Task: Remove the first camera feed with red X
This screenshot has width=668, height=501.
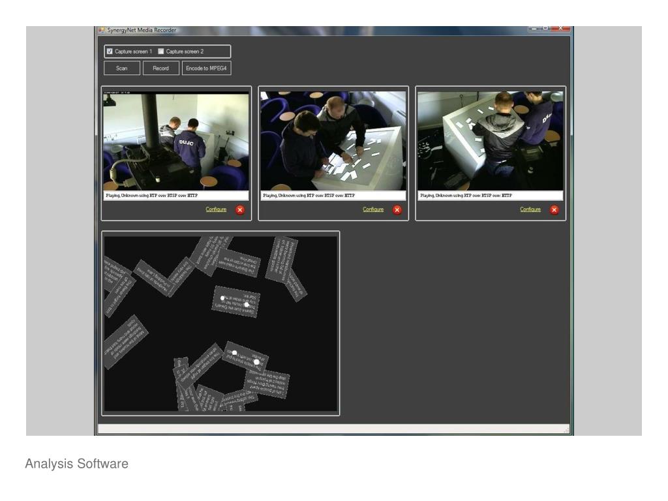Action: click(x=239, y=209)
